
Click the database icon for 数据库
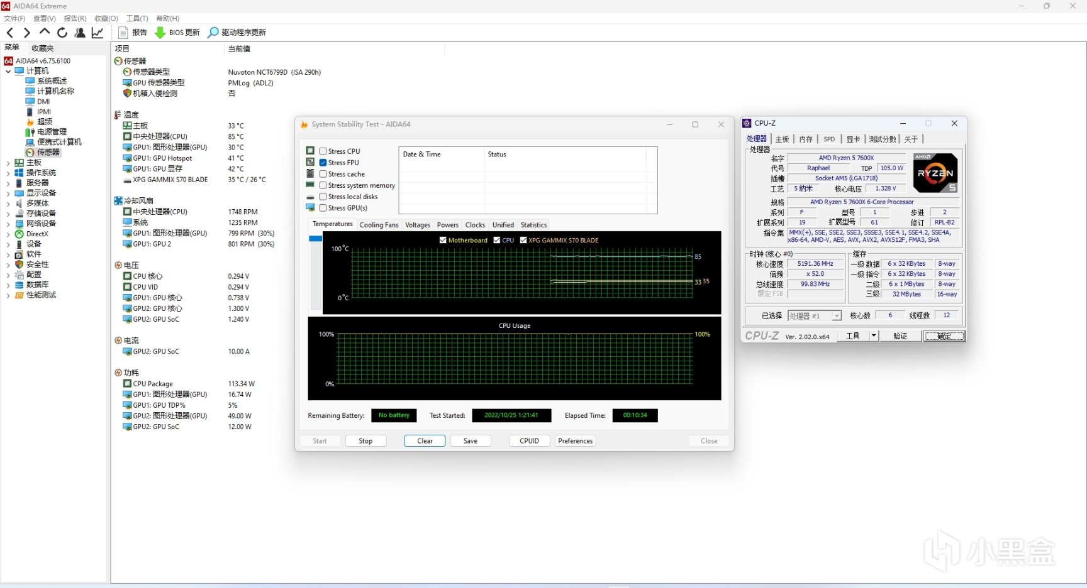(x=20, y=285)
